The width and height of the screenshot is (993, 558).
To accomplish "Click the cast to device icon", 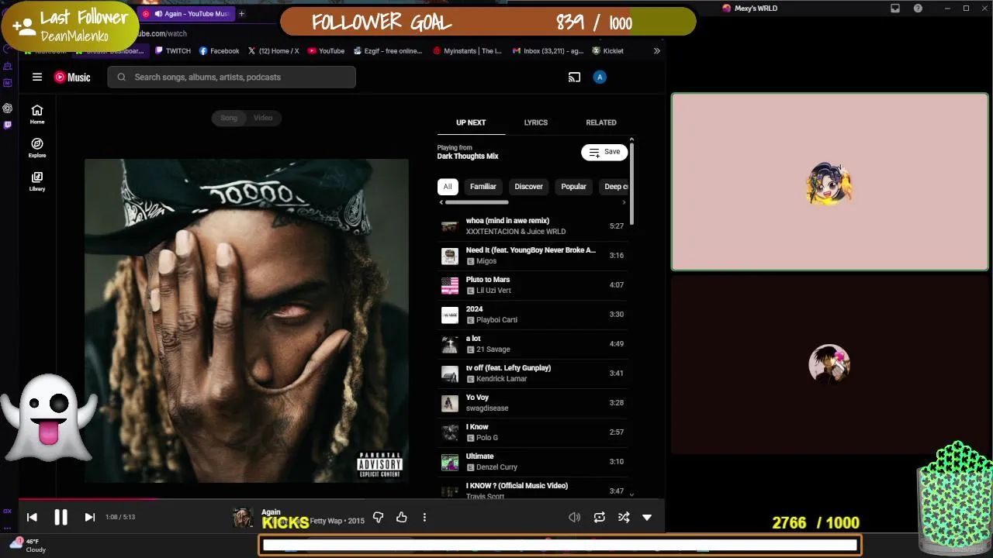I will pyautogui.click(x=574, y=77).
